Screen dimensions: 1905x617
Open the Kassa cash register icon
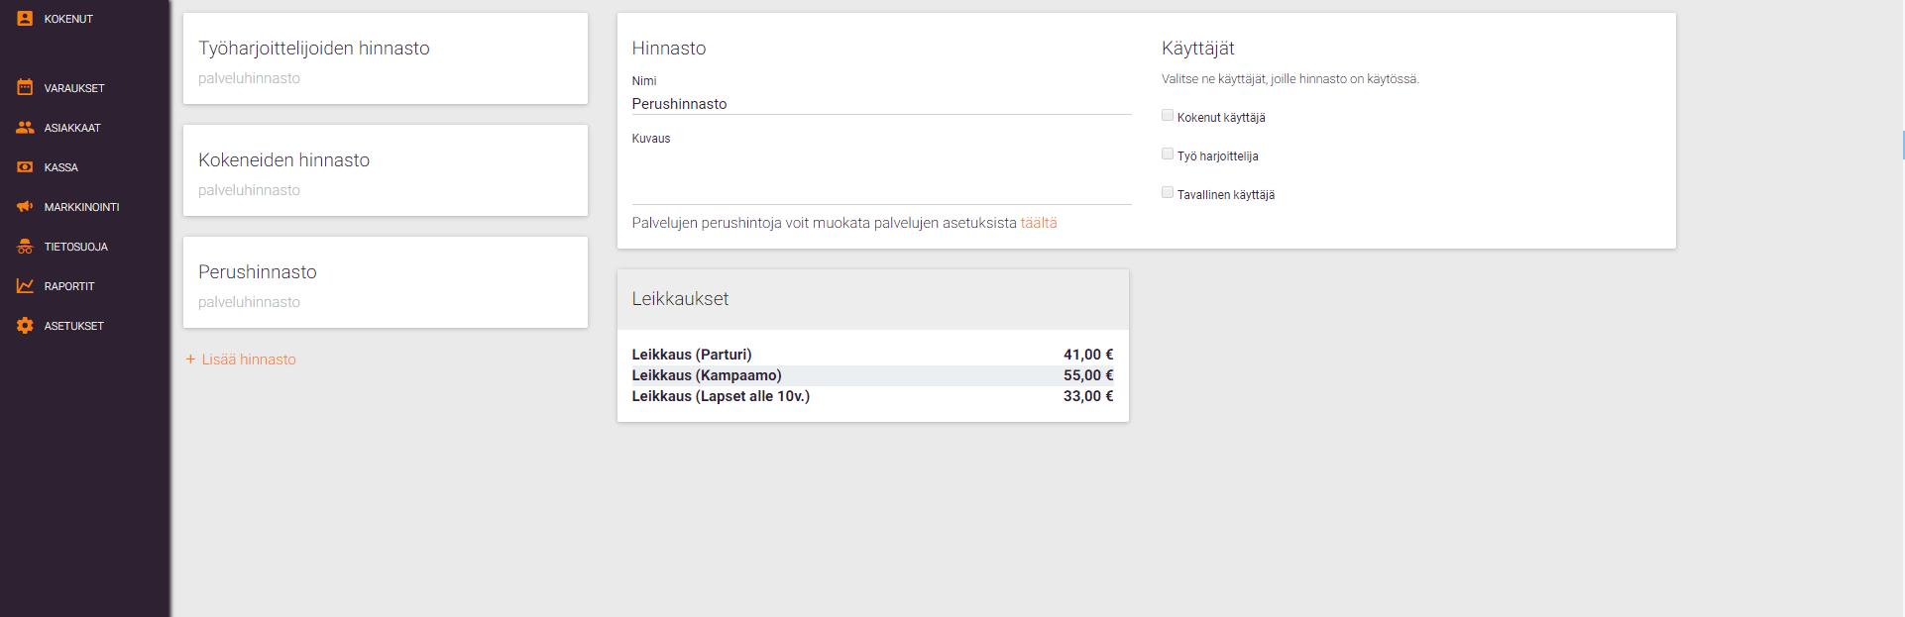click(25, 167)
